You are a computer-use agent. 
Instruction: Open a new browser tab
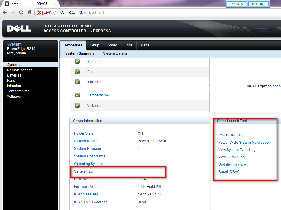pos(64,4)
